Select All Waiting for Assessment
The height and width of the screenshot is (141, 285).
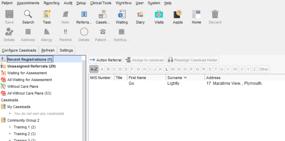point(30,80)
